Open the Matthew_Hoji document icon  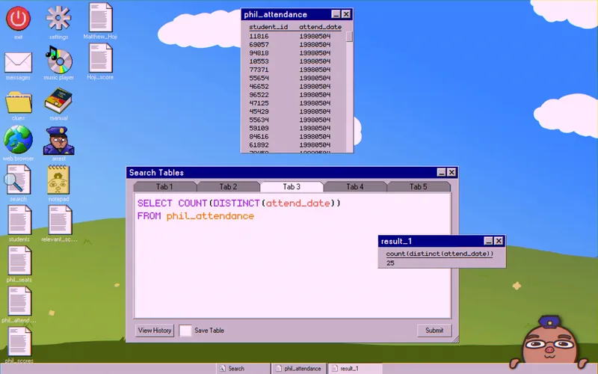[x=101, y=17]
